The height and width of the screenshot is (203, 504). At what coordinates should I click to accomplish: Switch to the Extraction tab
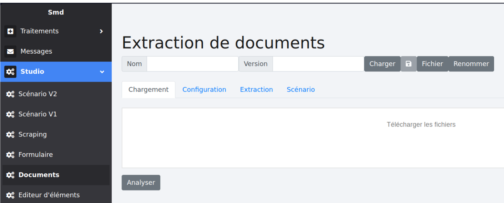pyautogui.click(x=256, y=90)
